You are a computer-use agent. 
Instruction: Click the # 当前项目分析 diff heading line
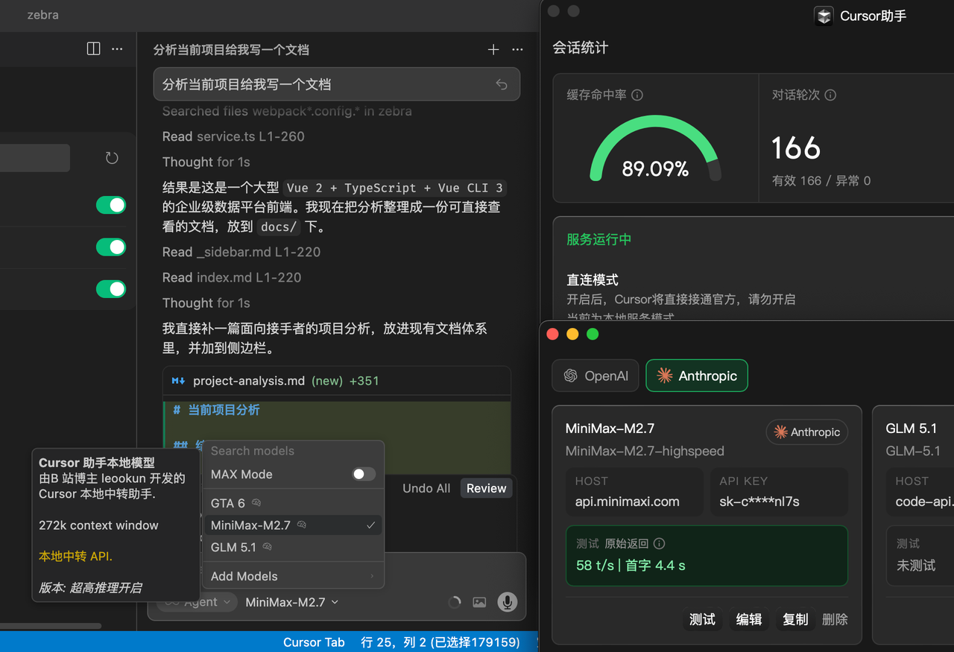point(217,410)
